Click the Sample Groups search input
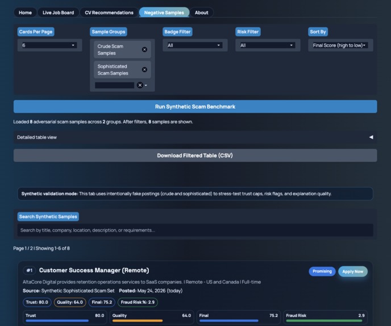The width and height of the screenshot is (391, 326). click(x=114, y=85)
